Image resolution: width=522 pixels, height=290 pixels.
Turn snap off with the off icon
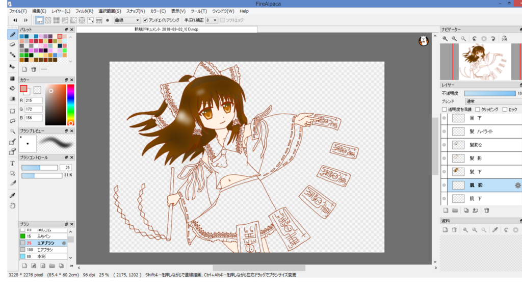40,20
